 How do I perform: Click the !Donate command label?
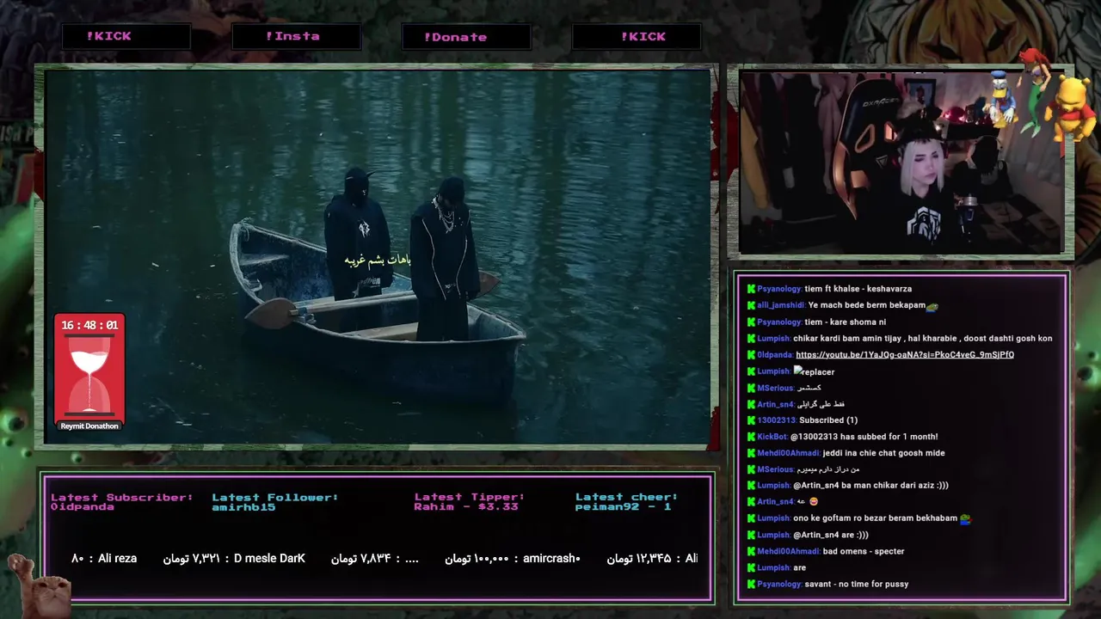point(456,37)
